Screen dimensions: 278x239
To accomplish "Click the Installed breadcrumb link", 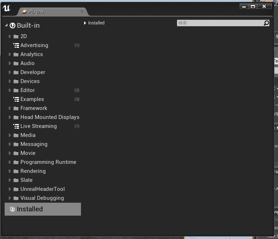I will pos(96,23).
